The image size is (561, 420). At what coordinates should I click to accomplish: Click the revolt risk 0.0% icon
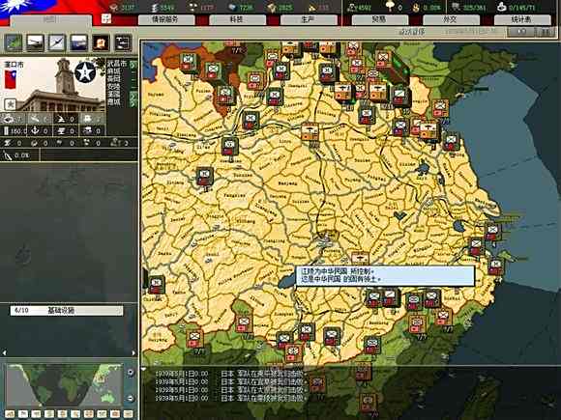(x=7, y=155)
